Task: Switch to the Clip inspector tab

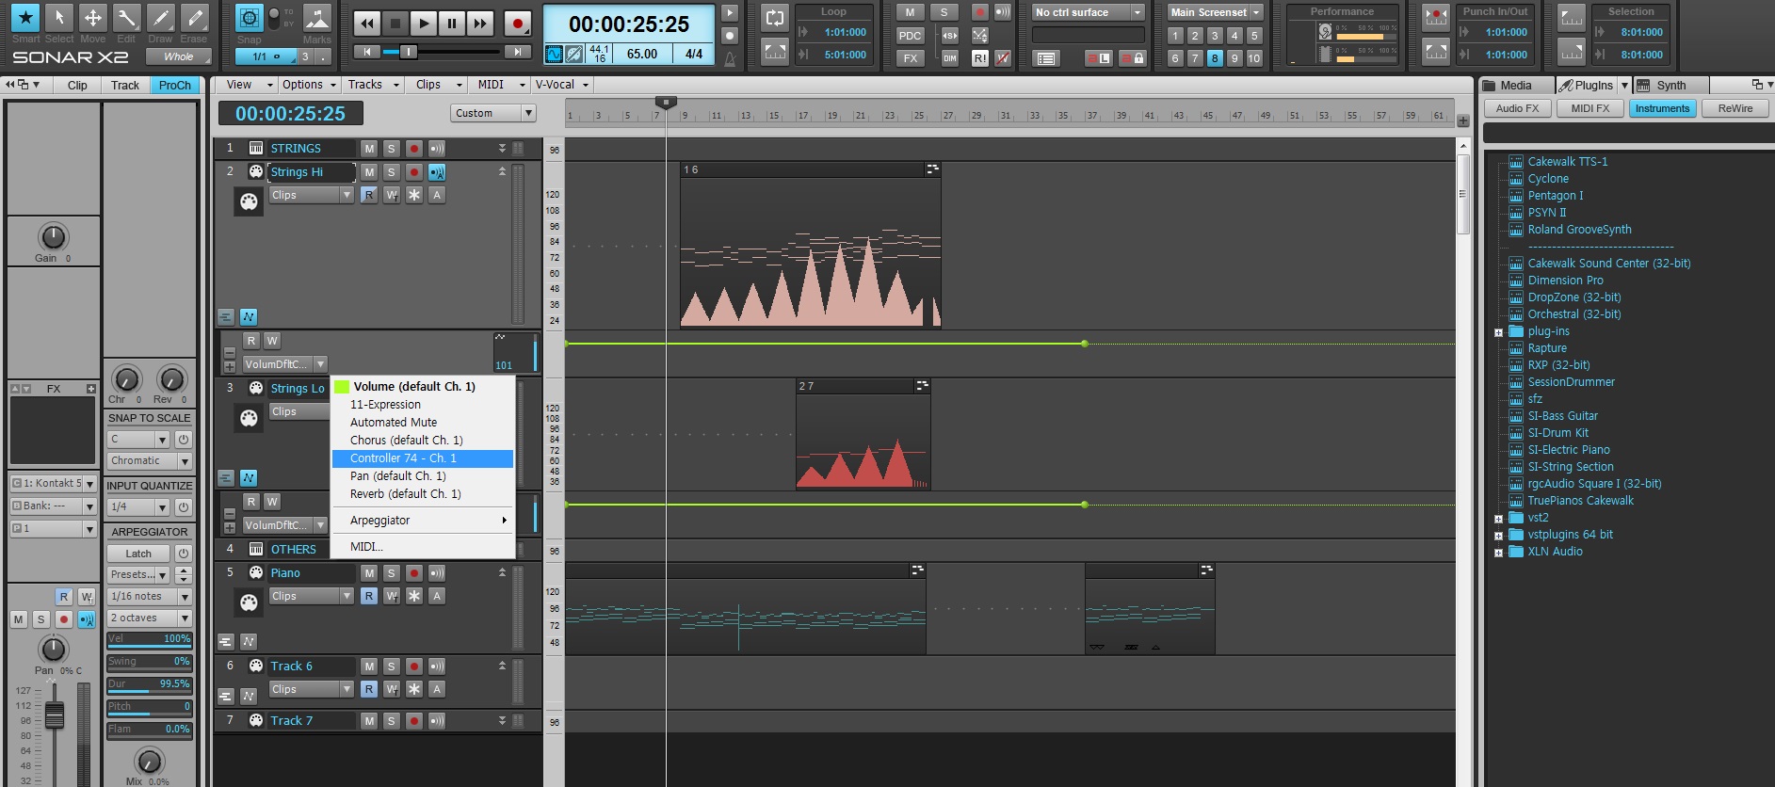Action: (x=77, y=85)
